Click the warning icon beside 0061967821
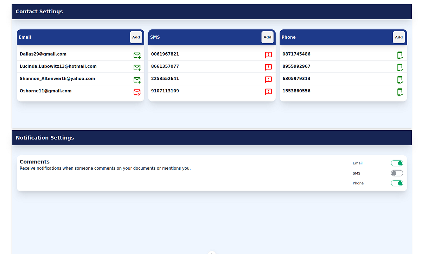 click(268, 55)
